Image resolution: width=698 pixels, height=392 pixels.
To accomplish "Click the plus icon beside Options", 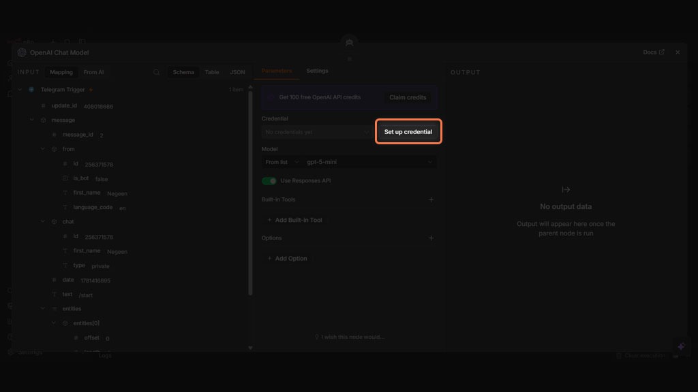I will tap(431, 238).
